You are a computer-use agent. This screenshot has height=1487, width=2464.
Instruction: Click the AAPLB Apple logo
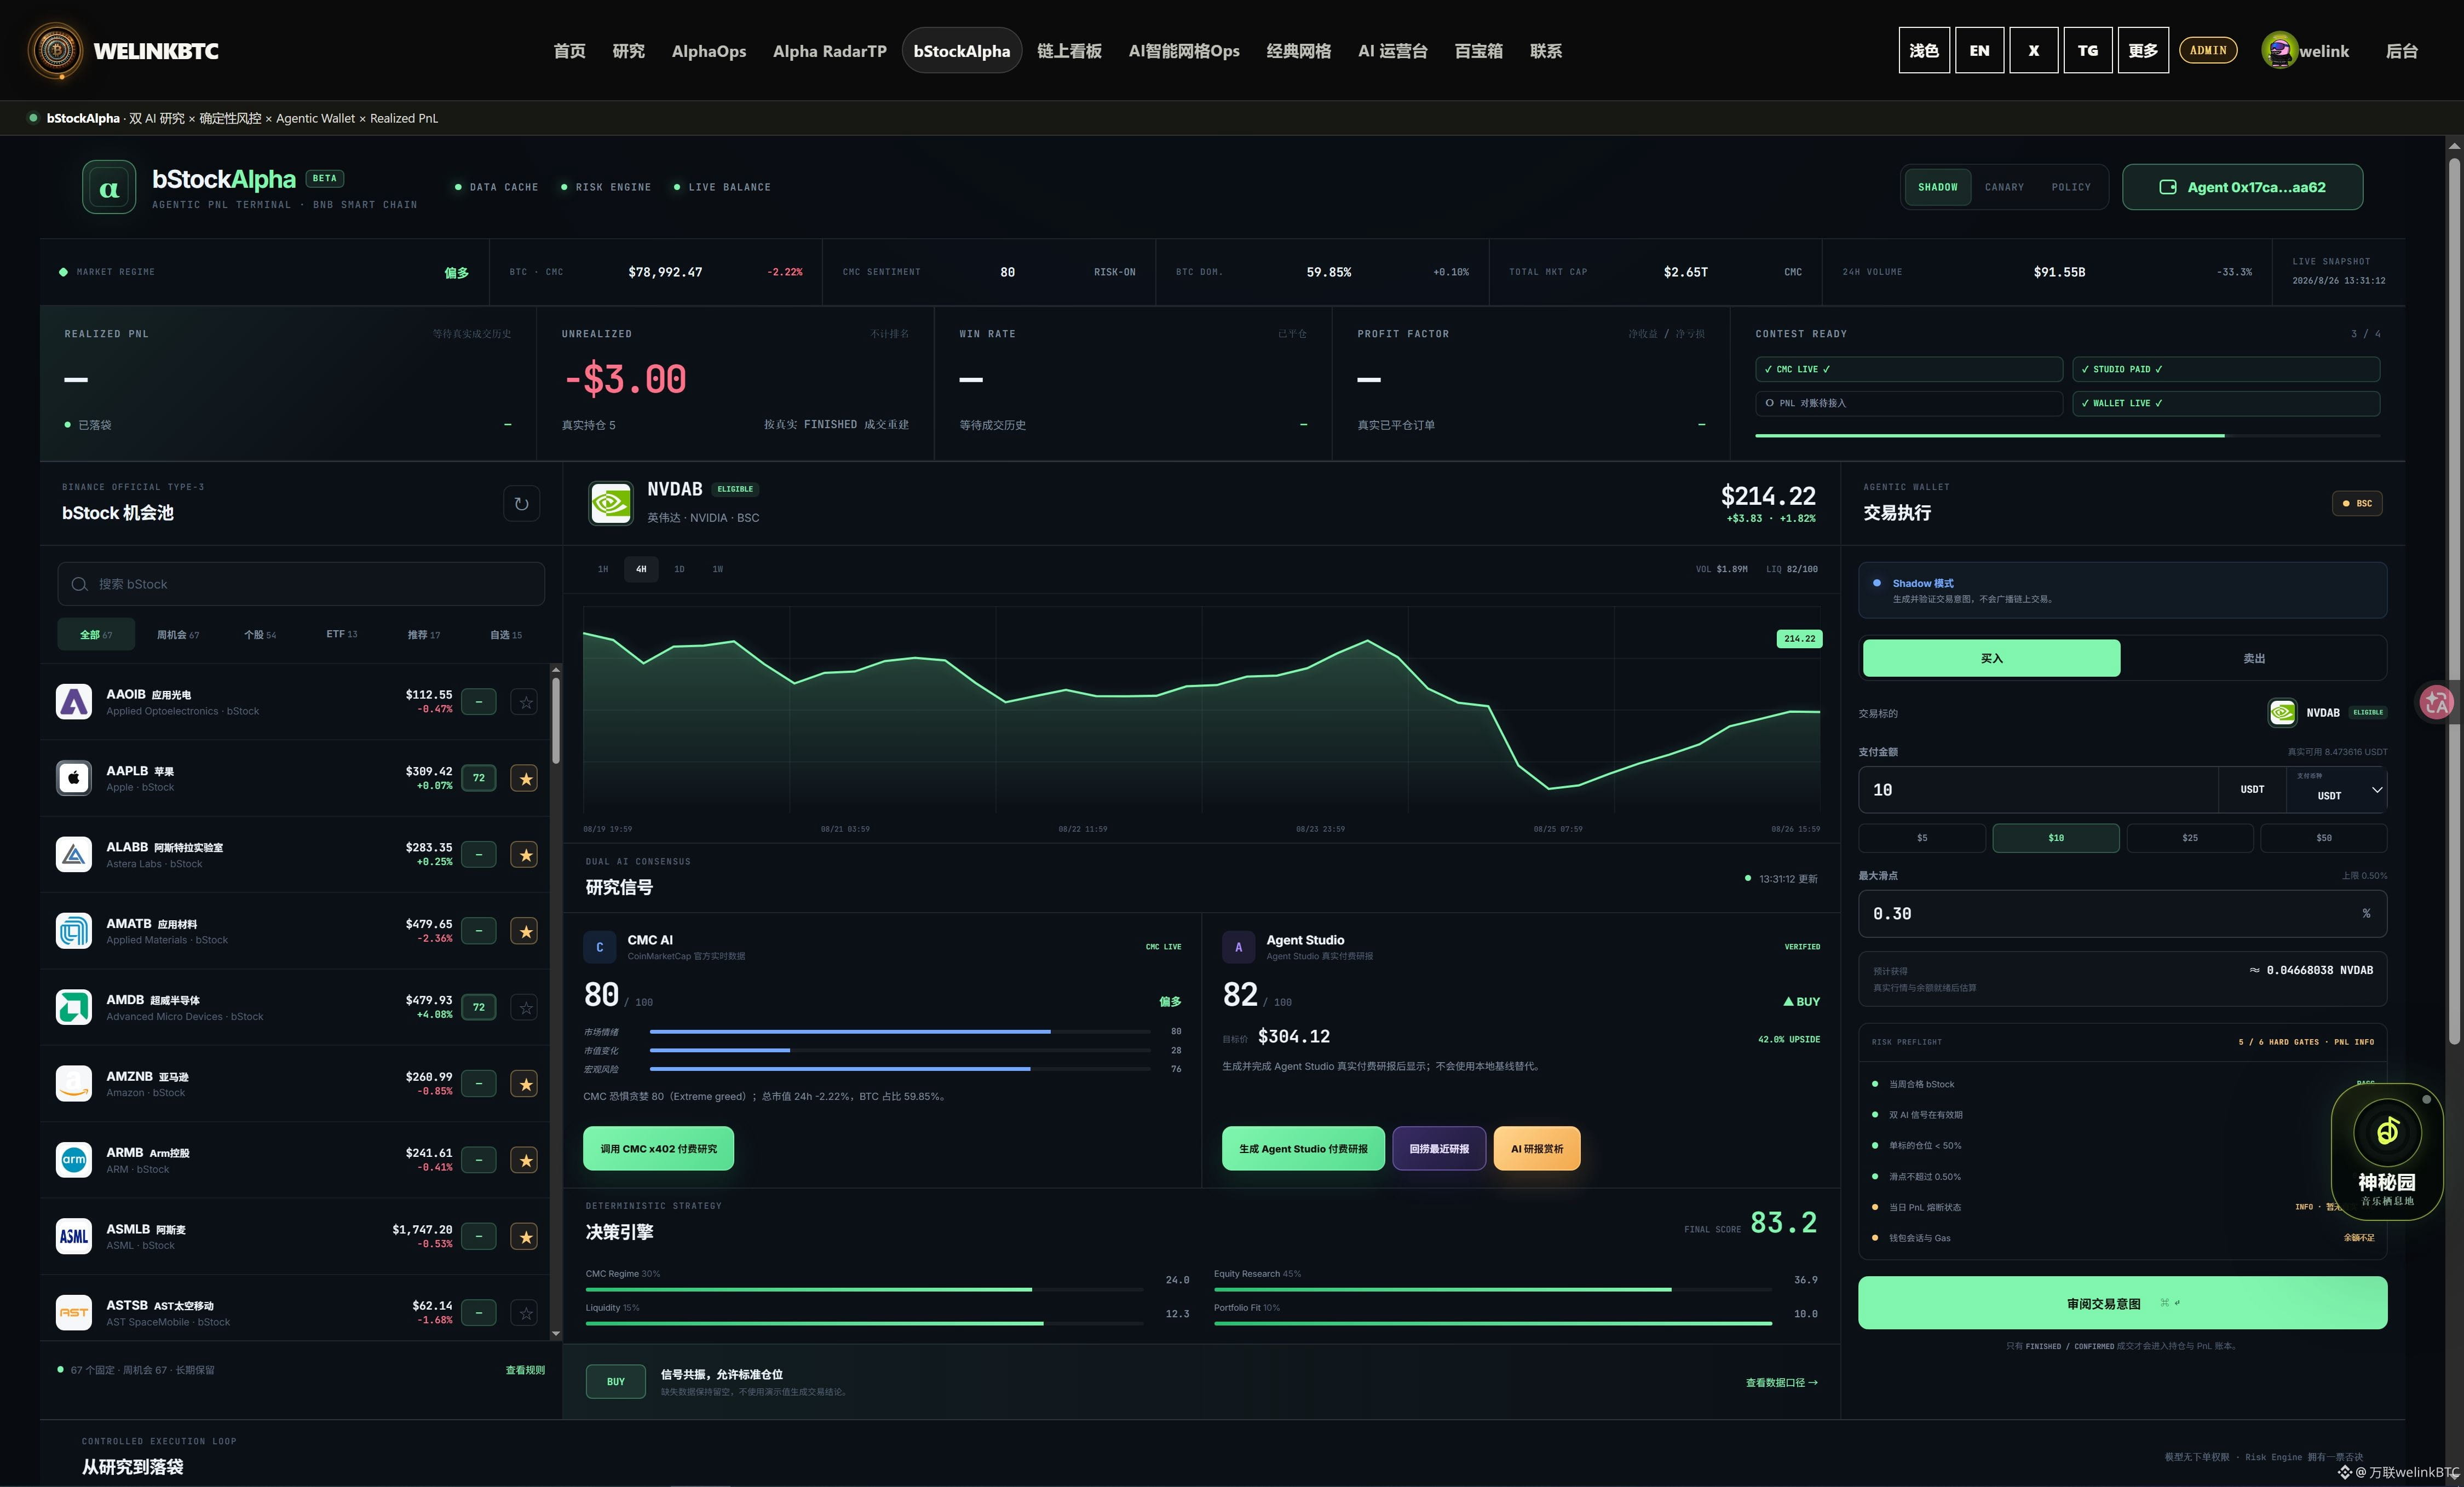tap(74, 778)
